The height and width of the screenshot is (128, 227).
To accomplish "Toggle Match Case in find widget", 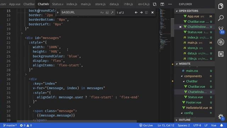I will [102, 12].
